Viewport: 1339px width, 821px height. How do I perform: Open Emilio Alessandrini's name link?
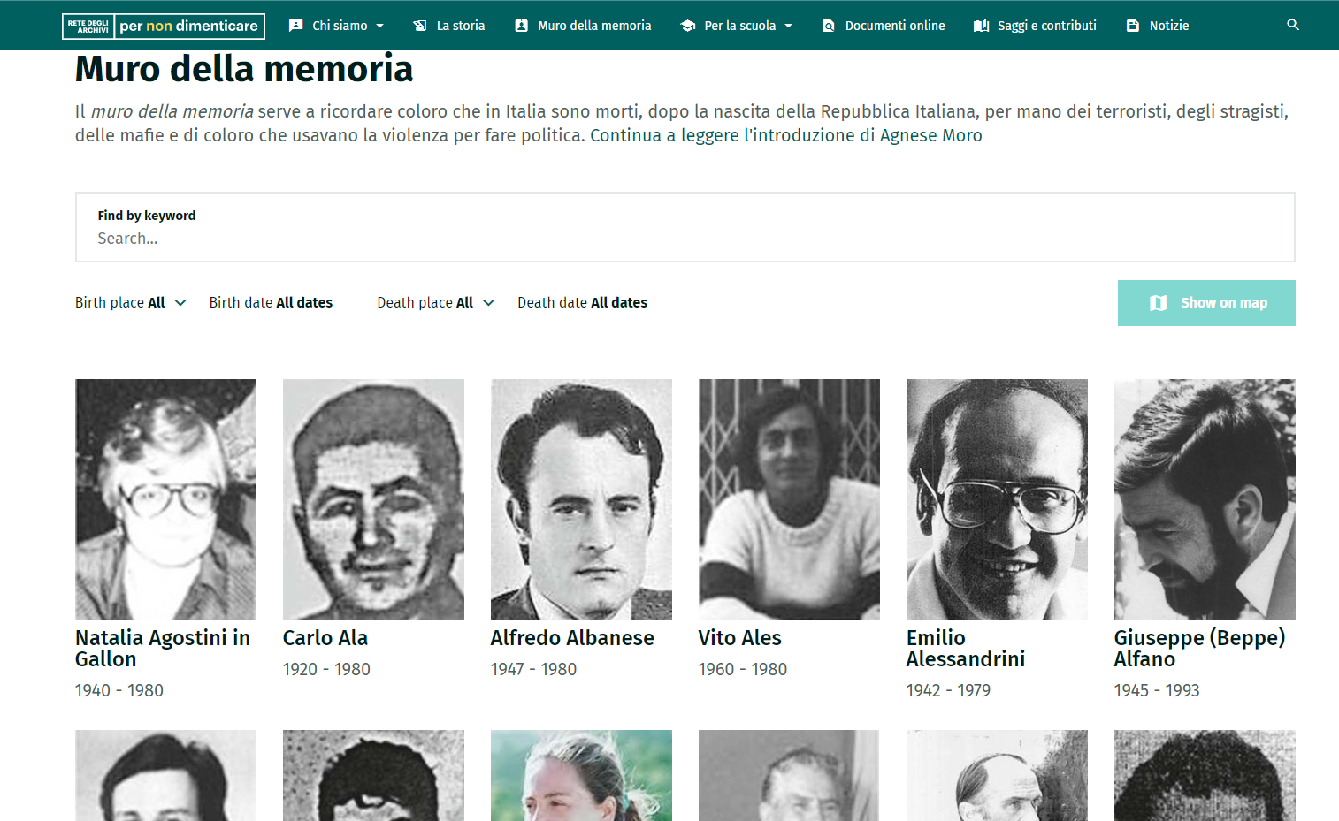pos(966,649)
